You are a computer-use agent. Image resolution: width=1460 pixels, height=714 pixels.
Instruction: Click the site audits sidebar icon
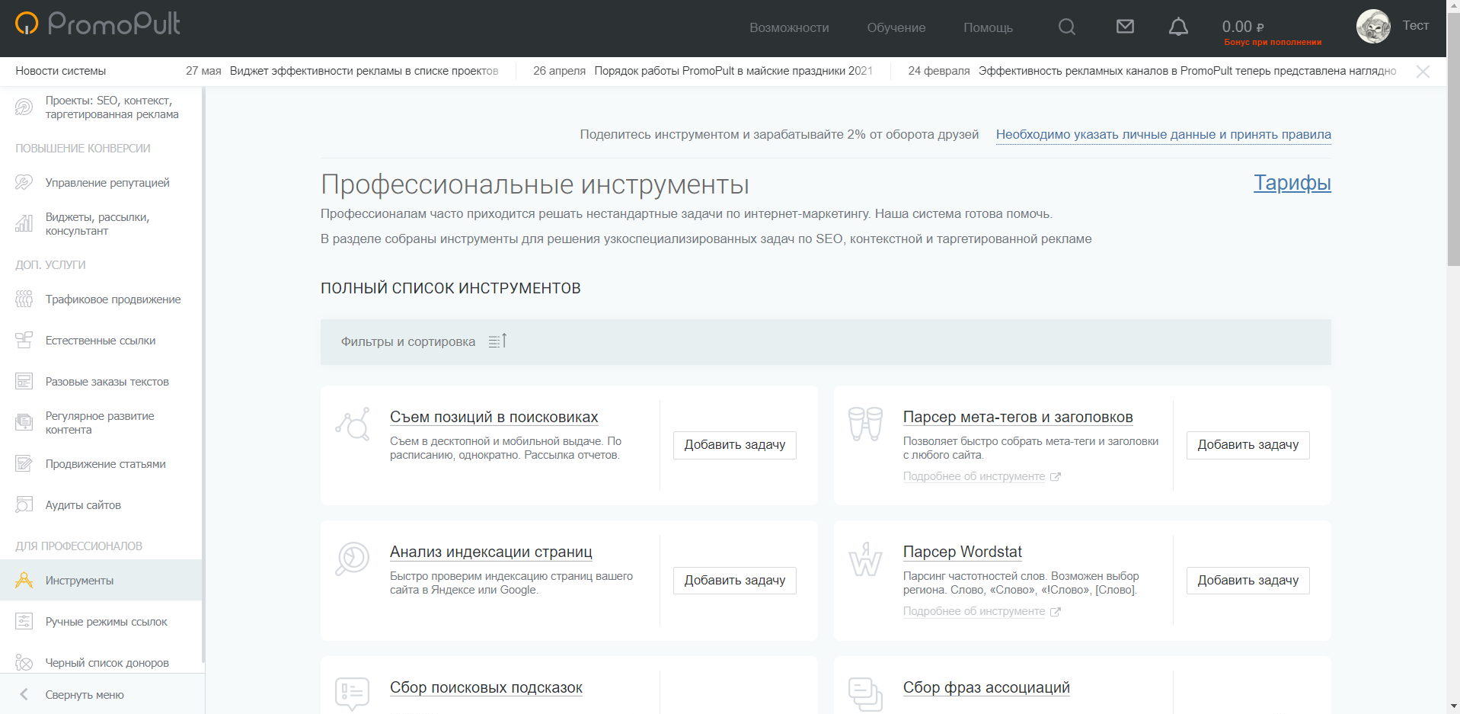pyautogui.click(x=24, y=505)
